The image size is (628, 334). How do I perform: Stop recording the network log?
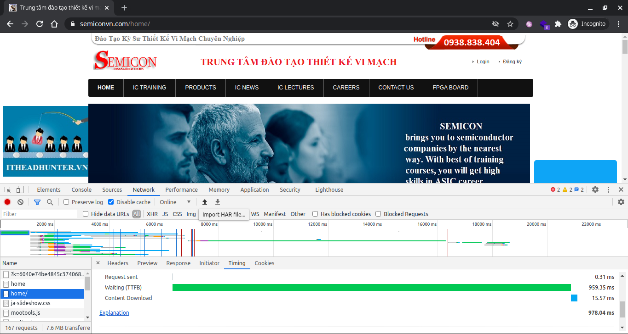pos(7,202)
